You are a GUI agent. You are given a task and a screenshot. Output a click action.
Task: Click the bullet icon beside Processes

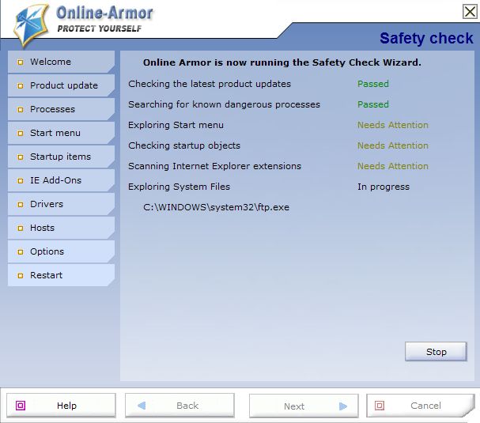tap(21, 110)
